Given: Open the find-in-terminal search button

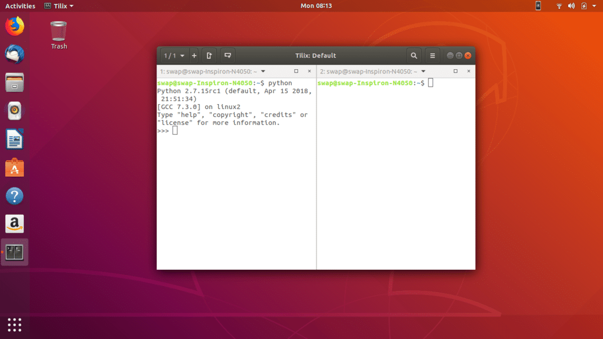Looking at the screenshot, I should 414,56.
